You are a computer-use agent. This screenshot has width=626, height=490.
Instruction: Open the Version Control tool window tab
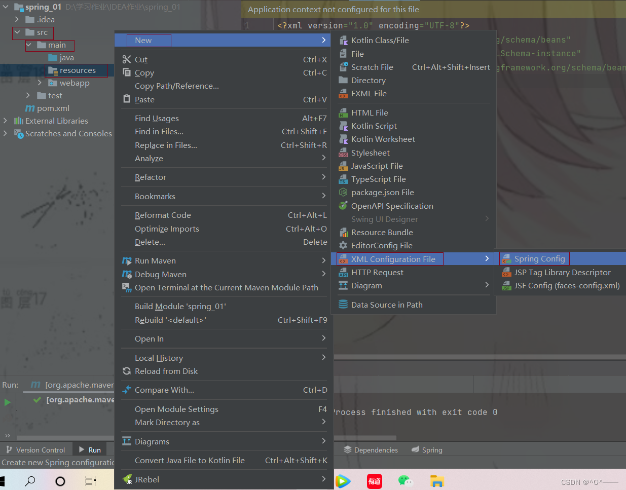[35, 450]
